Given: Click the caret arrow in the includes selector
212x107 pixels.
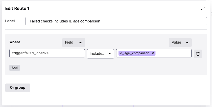Looking at the screenshot, I should click(110, 54).
